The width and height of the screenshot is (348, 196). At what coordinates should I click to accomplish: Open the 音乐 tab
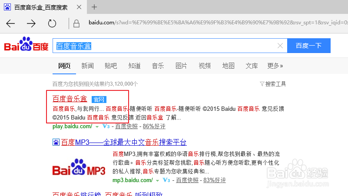click(x=158, y=66)
